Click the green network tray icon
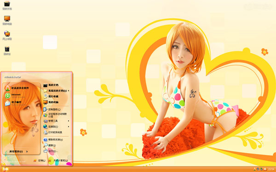The image size is (276, 172). click(x=262, y=169)
